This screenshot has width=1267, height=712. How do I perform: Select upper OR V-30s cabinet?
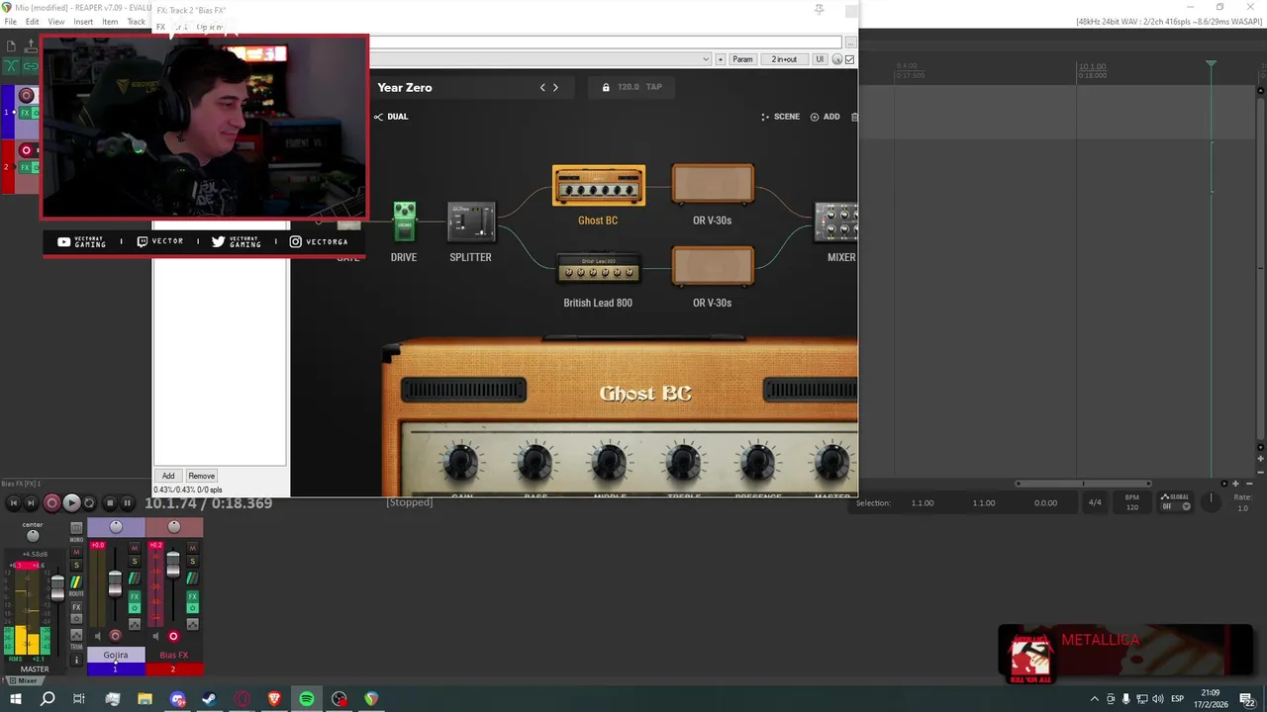[x=712, y=184]
